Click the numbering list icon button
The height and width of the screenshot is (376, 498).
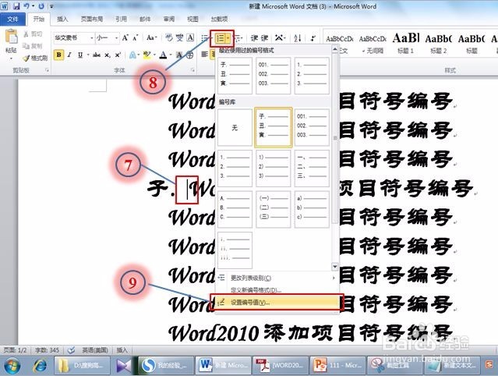(220, 38)
